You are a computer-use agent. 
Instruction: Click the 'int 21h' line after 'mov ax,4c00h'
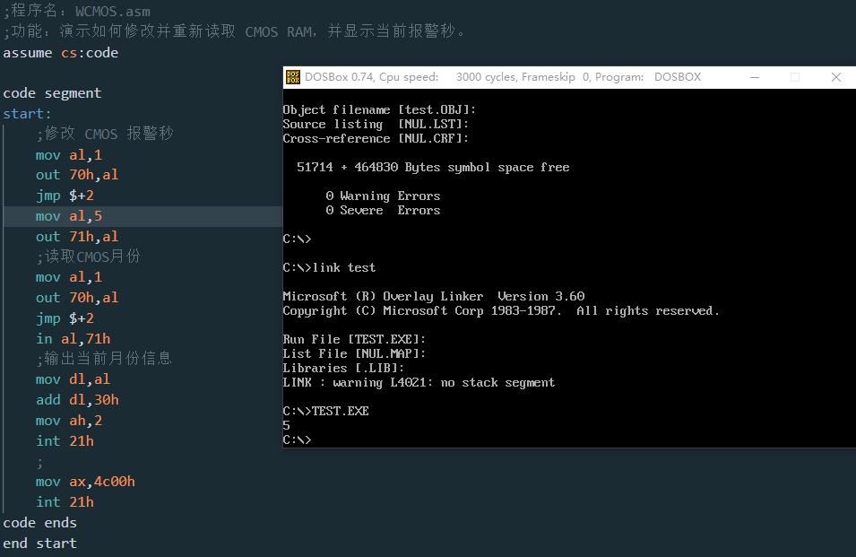pos(65,502)
